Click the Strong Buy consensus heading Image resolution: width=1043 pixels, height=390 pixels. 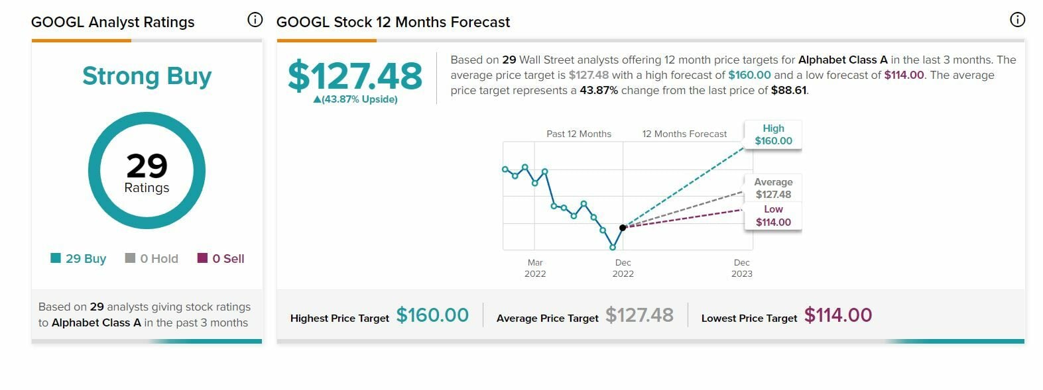pos(147,76)
